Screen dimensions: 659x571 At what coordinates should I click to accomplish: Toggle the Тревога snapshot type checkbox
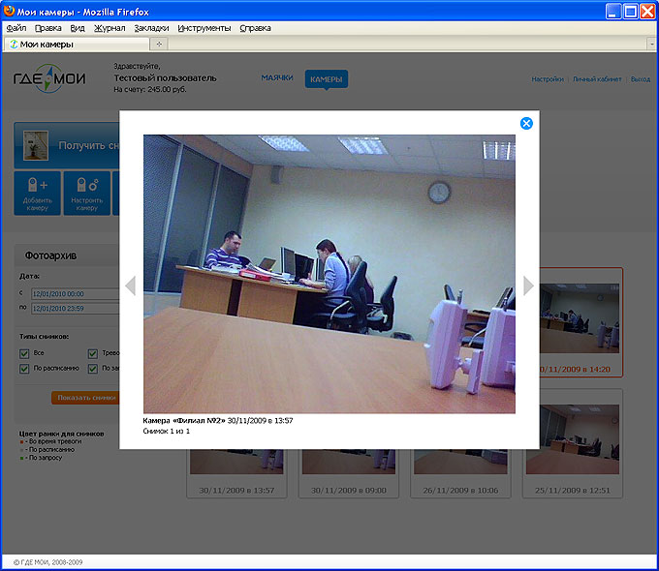click(93, 353)
